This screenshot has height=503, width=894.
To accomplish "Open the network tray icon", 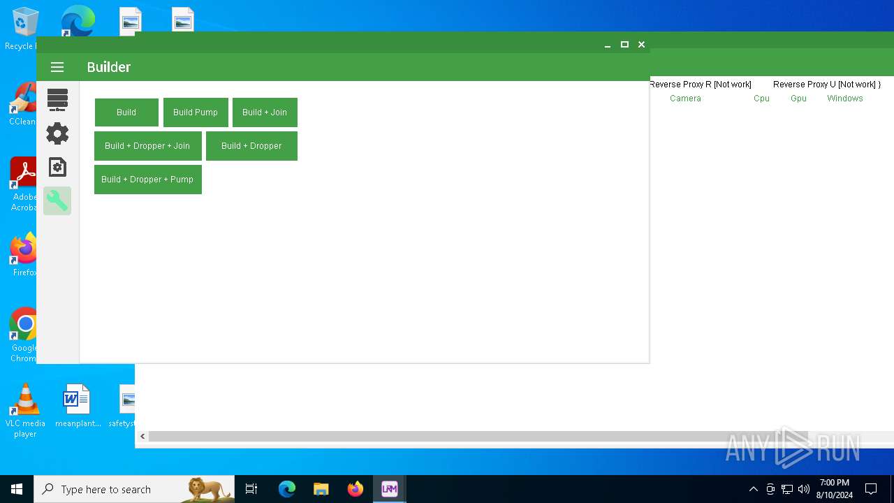I will pyautogui.click(x=787, y=489).
